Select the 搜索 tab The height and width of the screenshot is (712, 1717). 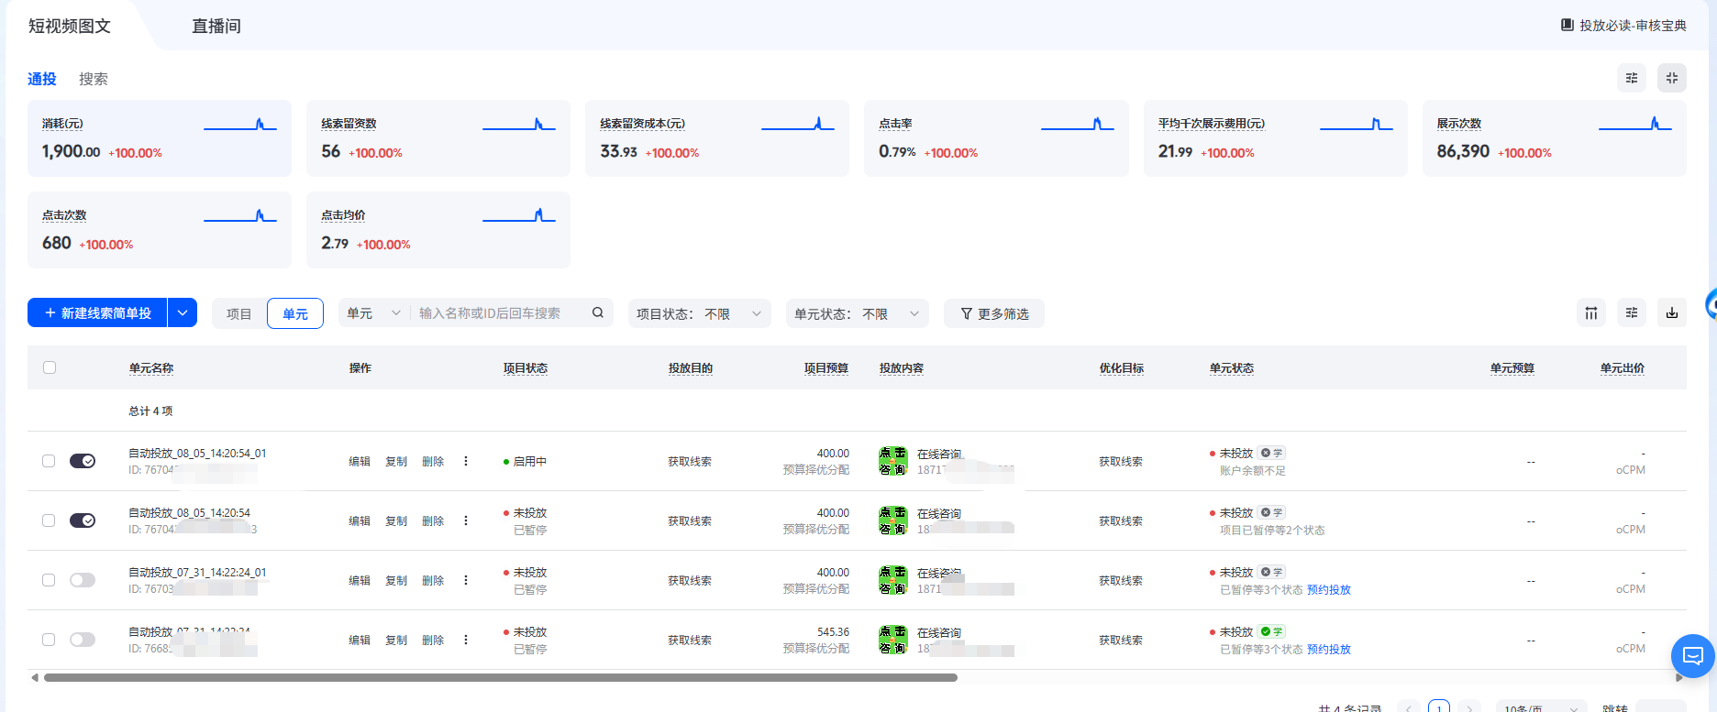click(x=94, y=79)
